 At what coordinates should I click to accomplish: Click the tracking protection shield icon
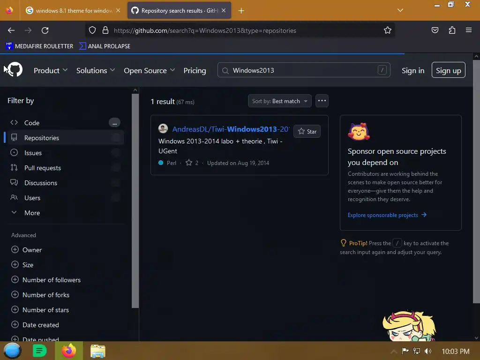coord(92,30)
